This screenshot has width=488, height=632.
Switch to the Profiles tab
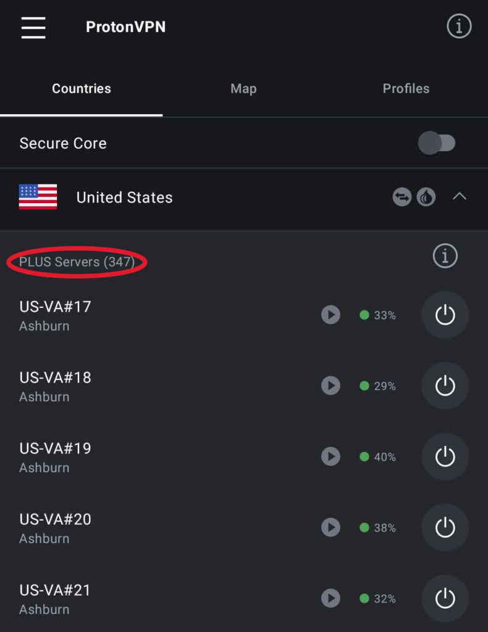coord(406,88)
